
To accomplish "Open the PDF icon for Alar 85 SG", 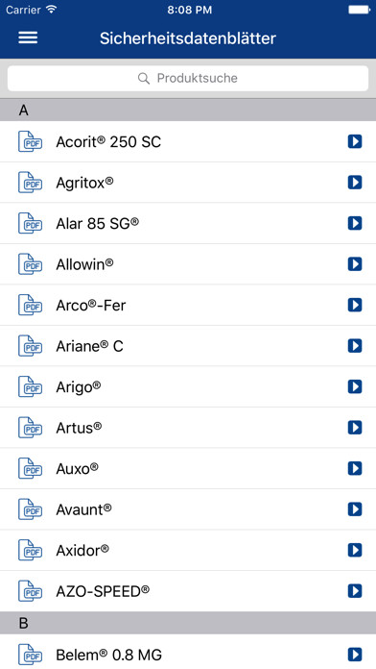I will coord(31,223).
